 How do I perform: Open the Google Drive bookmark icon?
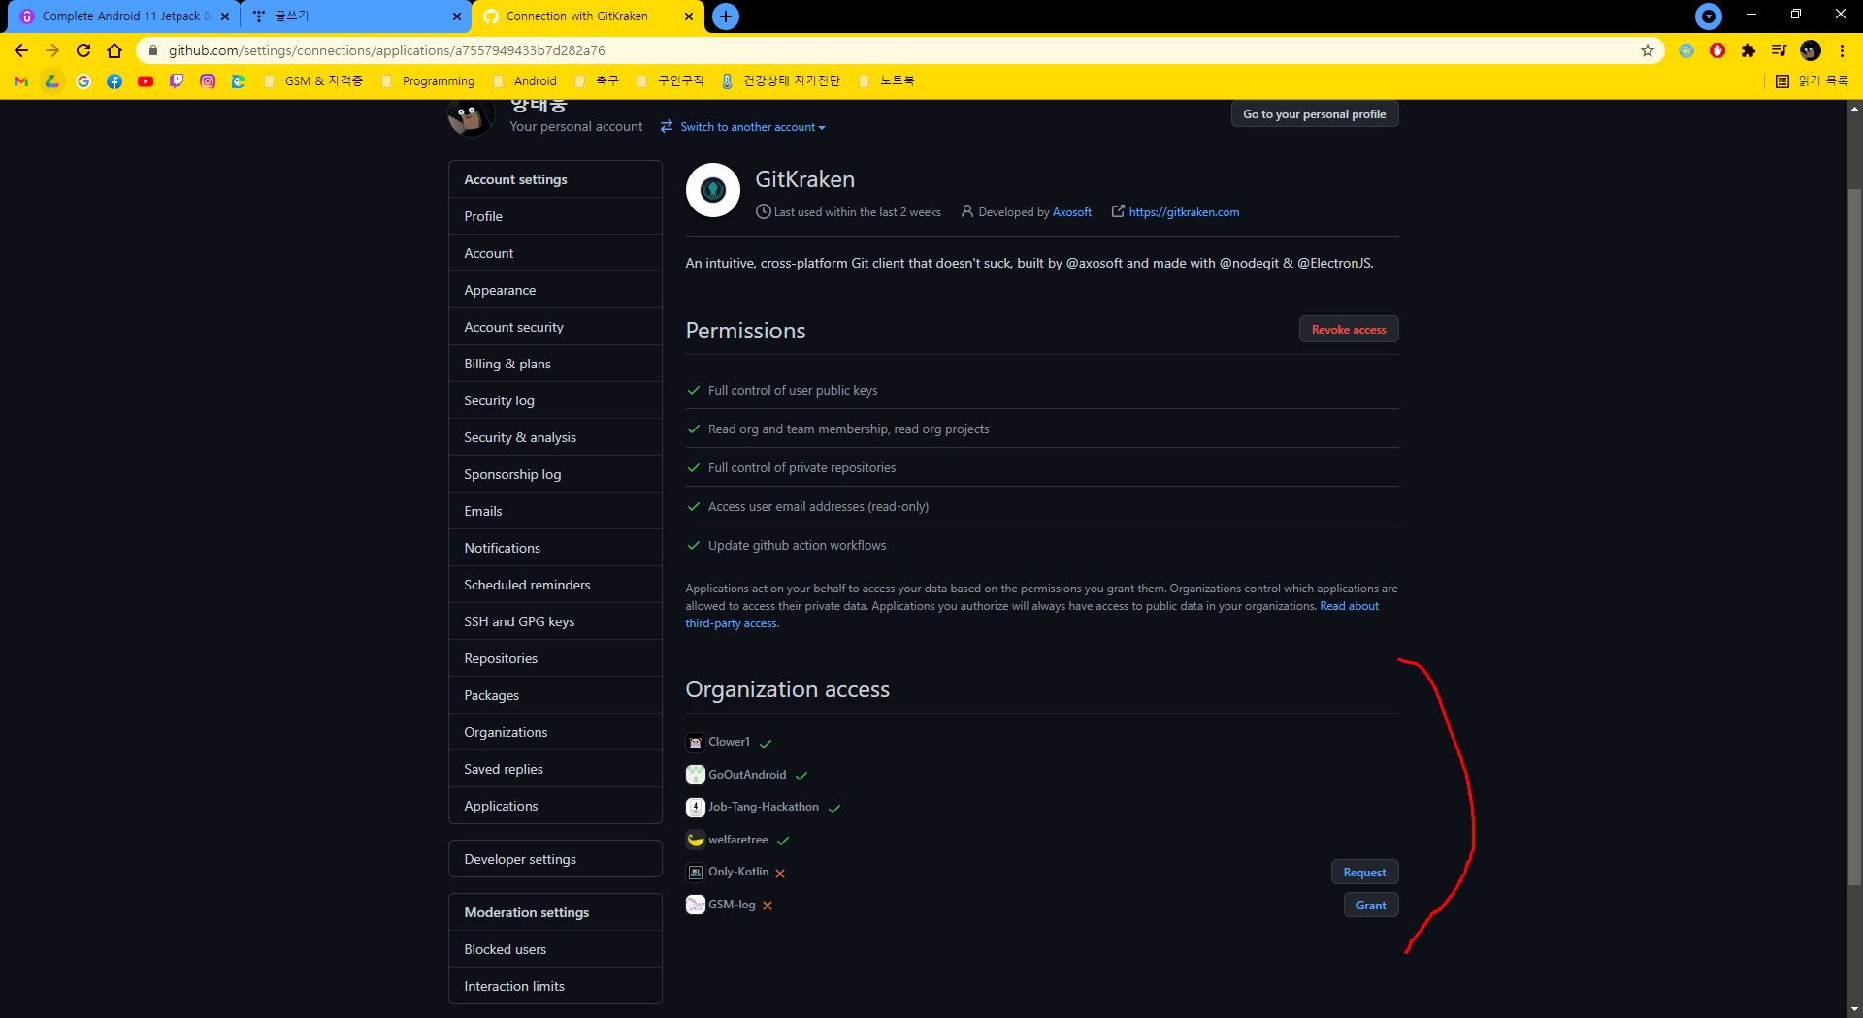[x=52, y=81]
